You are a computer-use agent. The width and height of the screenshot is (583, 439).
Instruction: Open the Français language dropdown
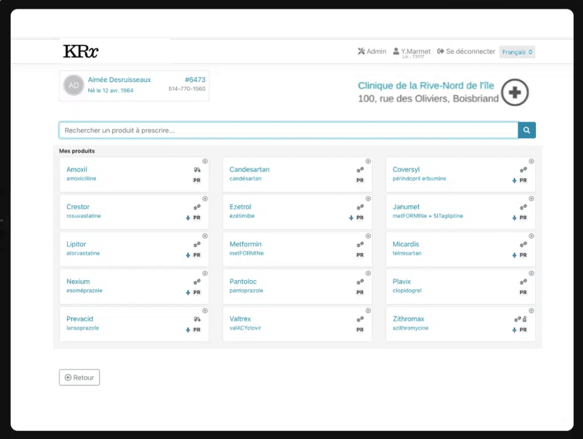point(517,52)
